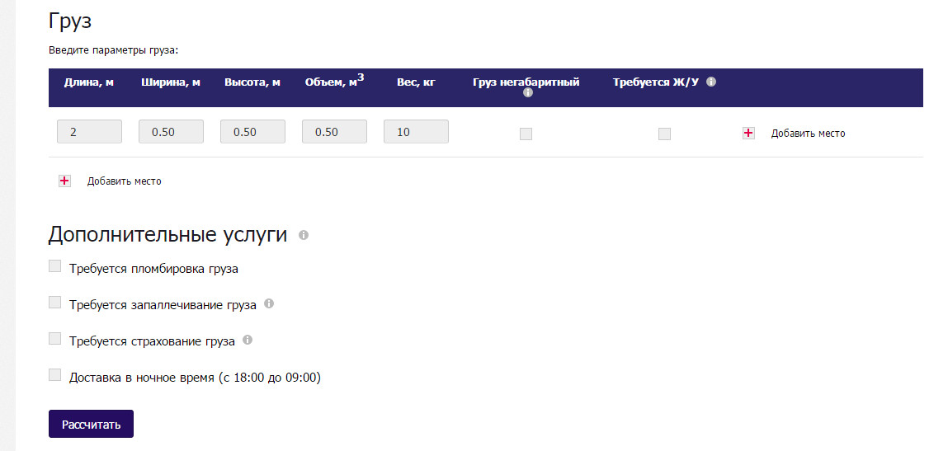This screenshot has width=948, height=451.
Task: Enable the Требуется Ж/У checkbox in the row
Action: [x=664, y=134]
